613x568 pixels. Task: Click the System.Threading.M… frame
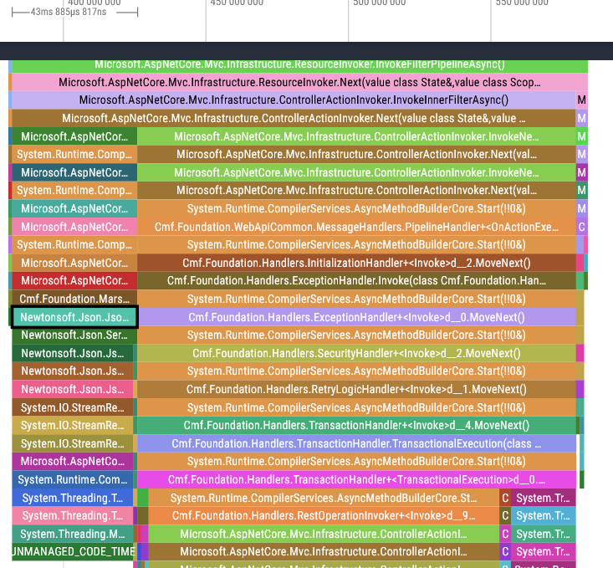(x=72, y=535)
